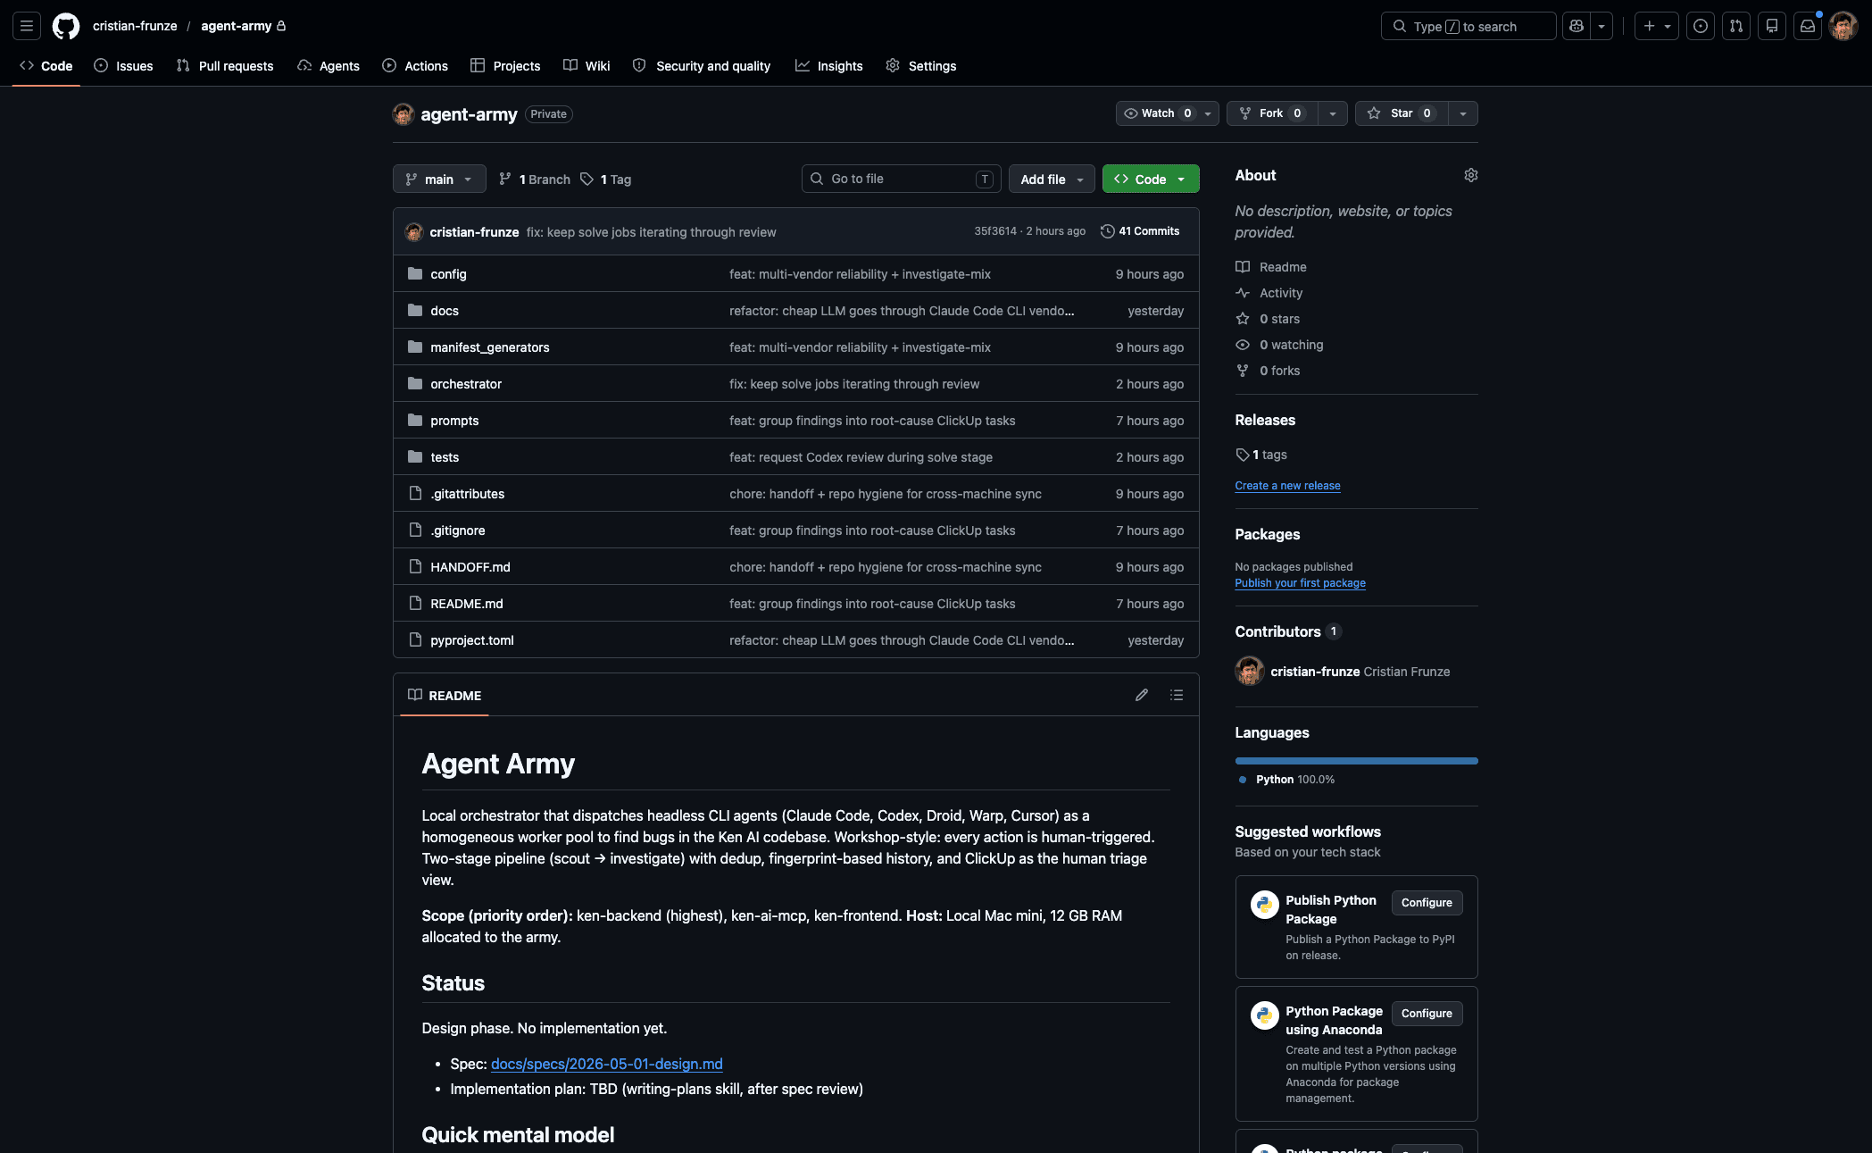
Task: Click the config folder icon
Action: [415, 273]
